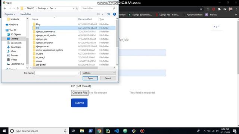Select This PC in the address breadcrumb

(x=31, y=8)
